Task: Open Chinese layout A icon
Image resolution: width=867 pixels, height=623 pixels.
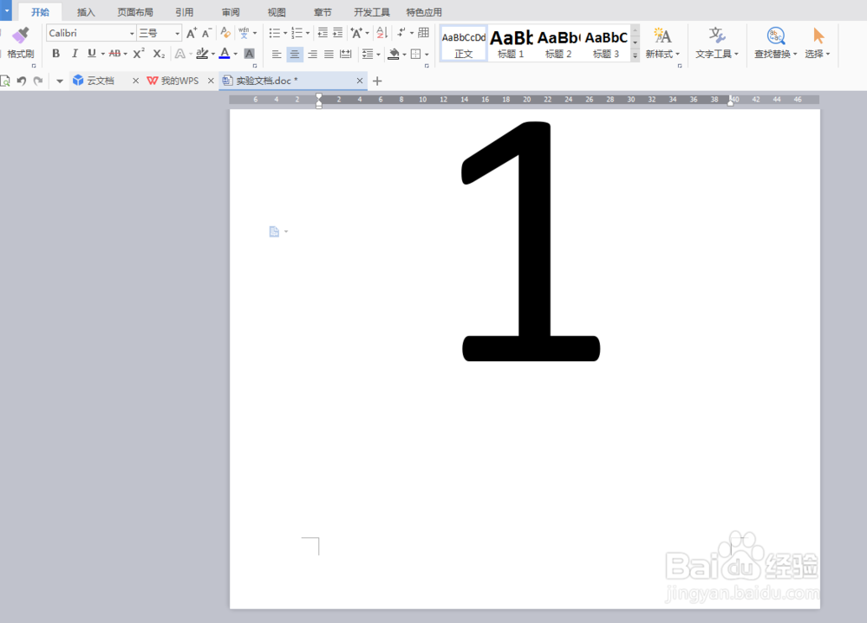Action: (356, 33)
